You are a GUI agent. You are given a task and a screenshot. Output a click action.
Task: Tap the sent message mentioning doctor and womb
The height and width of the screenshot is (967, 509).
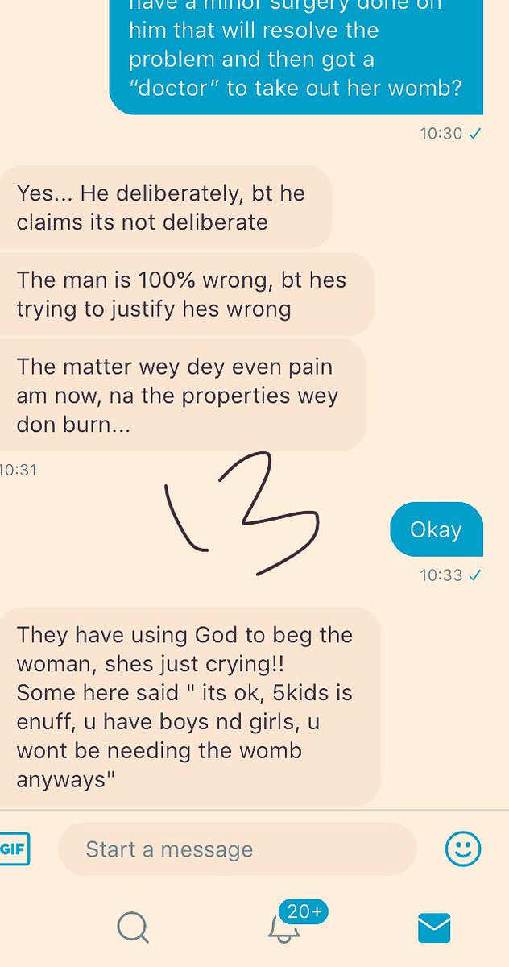pyautogui.click(x=296, y=56)
